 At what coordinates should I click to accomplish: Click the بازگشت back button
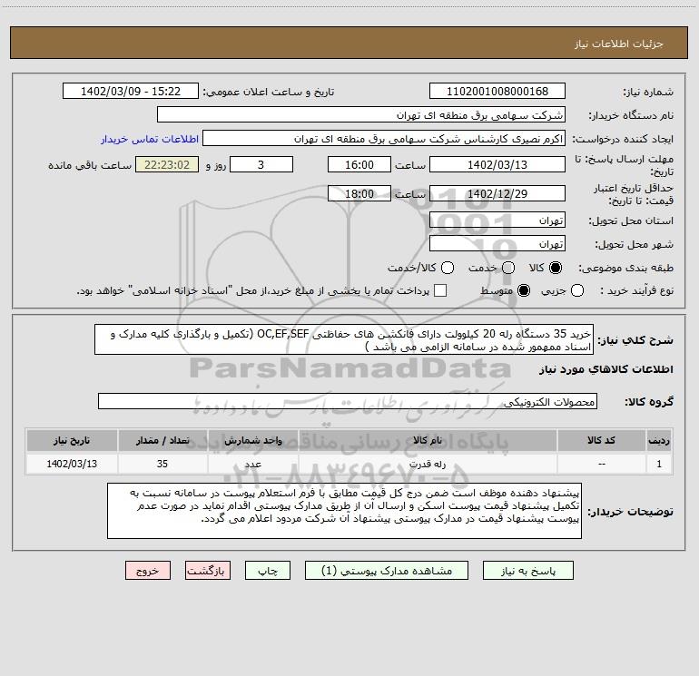click(208, 571)
